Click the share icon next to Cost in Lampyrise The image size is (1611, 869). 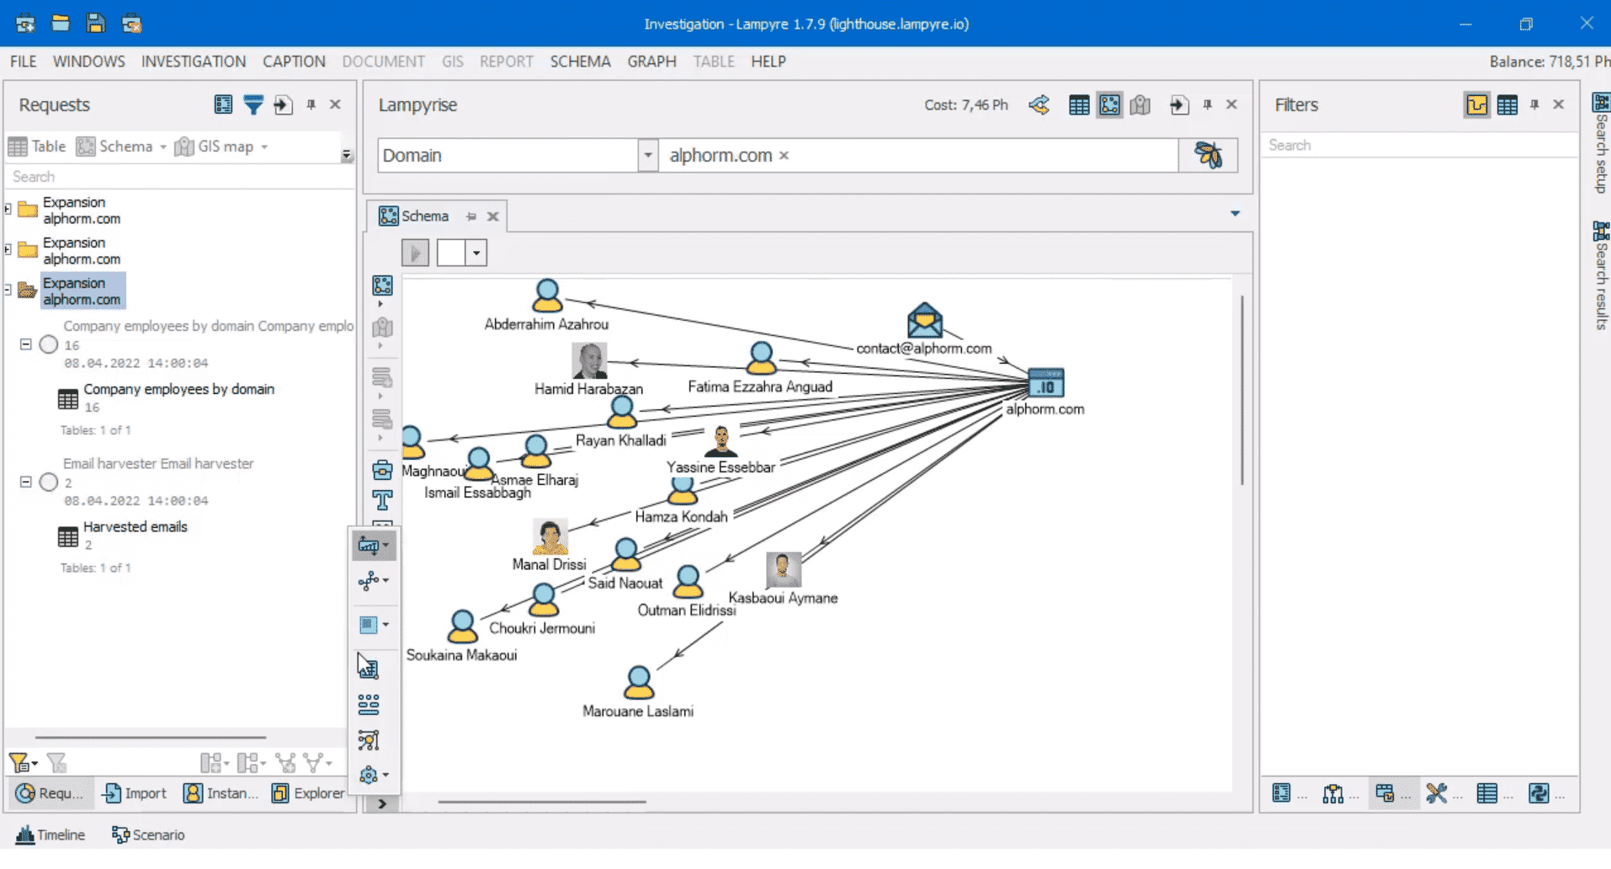[1039, 104]
